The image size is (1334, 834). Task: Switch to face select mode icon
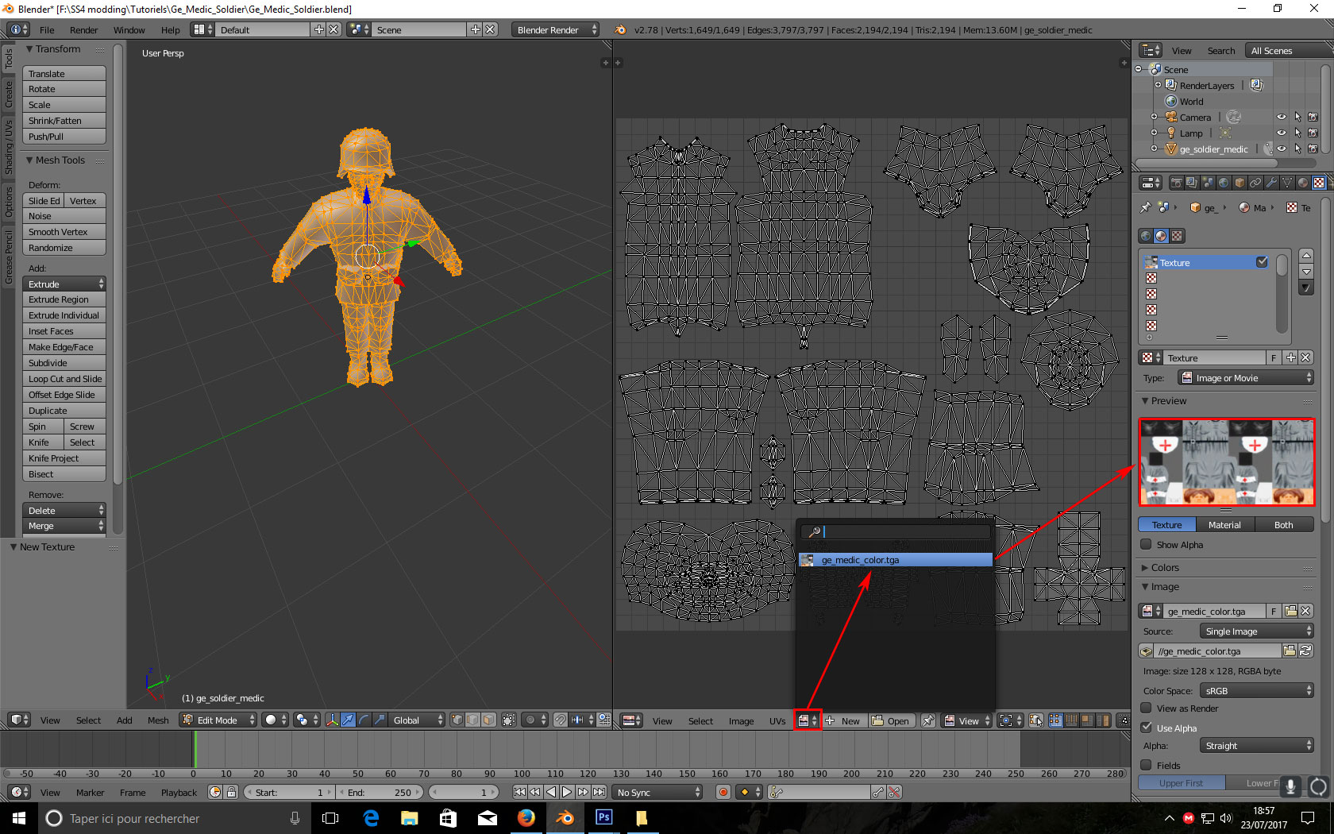[489, 720]
